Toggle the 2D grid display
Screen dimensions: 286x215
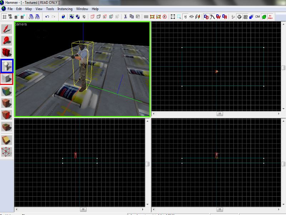[x=4, y=16]
